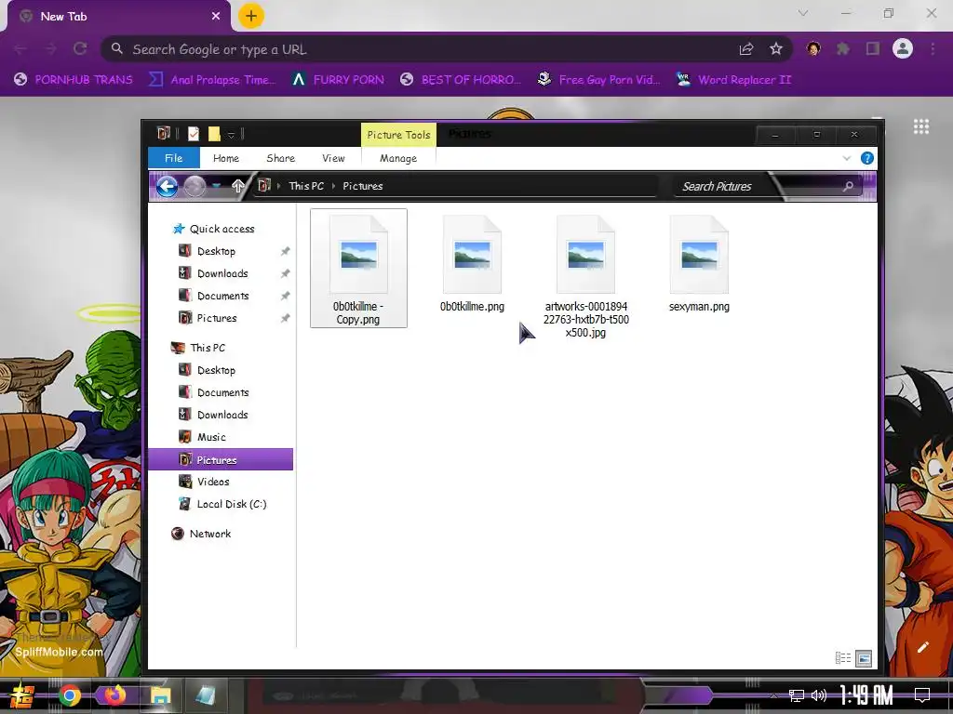Open Chrome extensions puzzle icon

[843, 49]
